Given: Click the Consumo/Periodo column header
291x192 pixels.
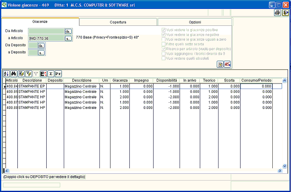Looking at the screenshot, I should coord(256,81).
